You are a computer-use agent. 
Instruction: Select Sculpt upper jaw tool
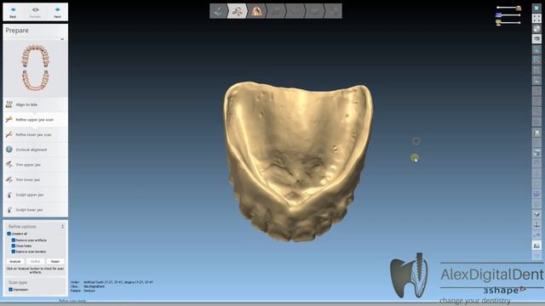point(36,195)
